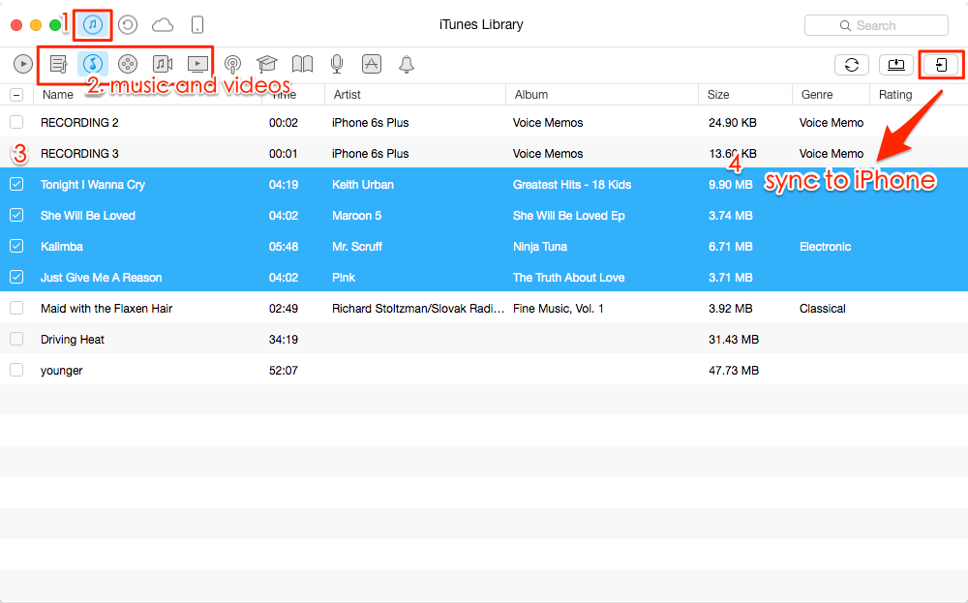968x603 pixels.
Task: Select the Books category icon
Action: point(302,64)
